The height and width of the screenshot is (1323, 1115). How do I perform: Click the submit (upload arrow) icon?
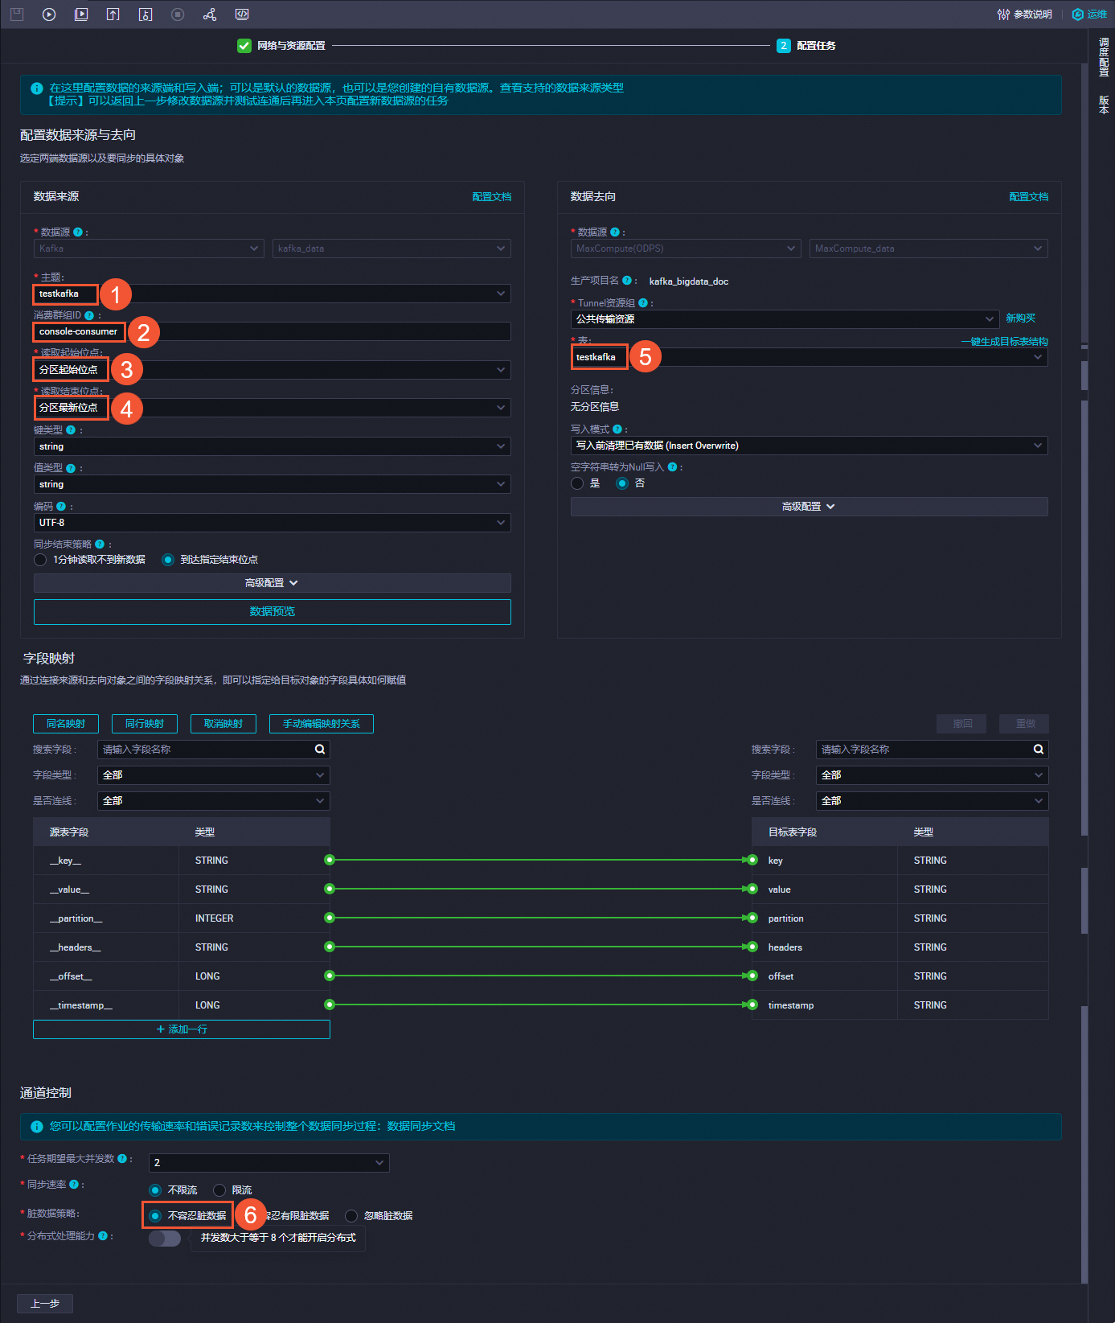[113, 14]
